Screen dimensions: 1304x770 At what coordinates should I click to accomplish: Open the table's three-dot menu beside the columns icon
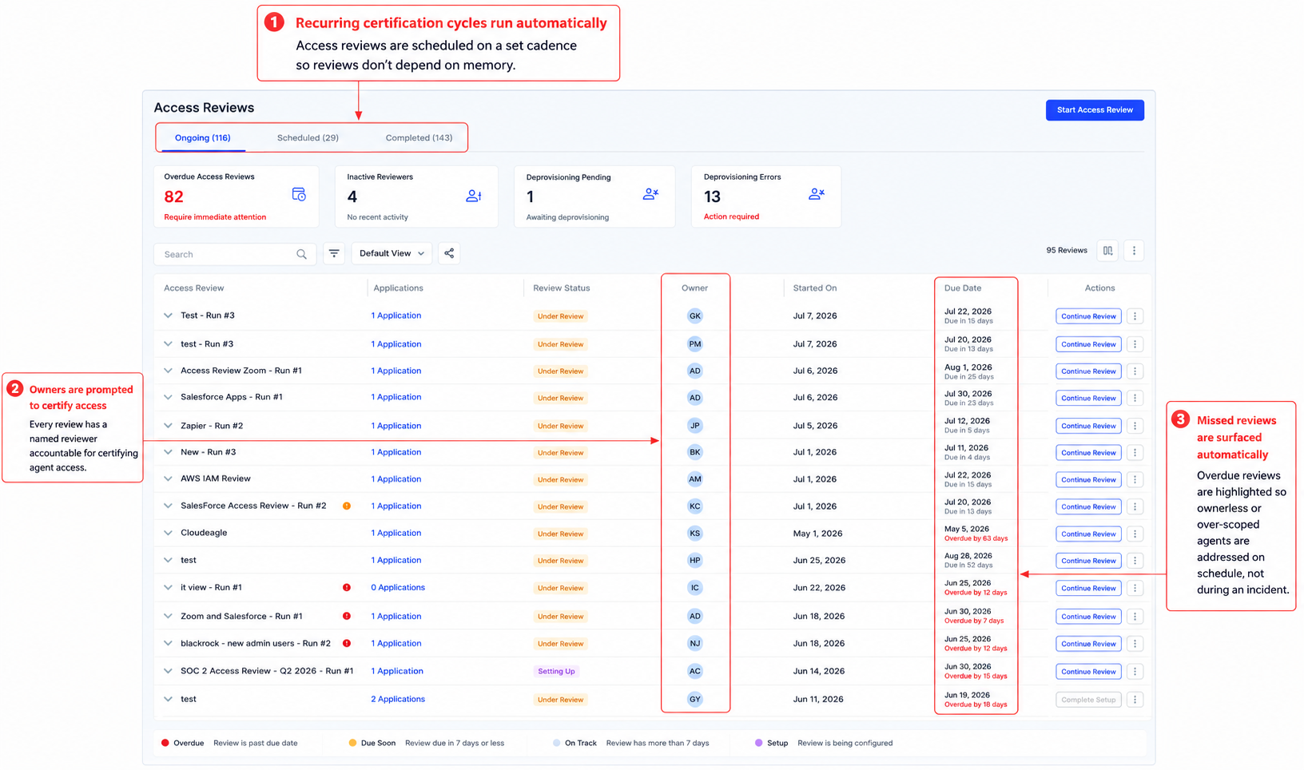coord(1134,251)
